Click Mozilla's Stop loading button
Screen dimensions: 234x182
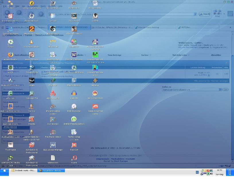(41, 14)
